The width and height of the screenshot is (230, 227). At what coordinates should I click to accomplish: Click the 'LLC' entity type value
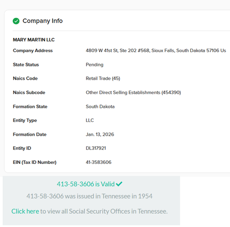[90, 120]
